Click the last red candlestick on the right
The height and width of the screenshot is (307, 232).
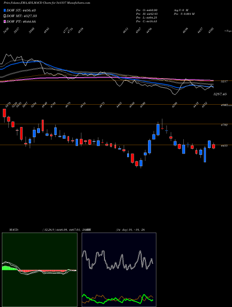pos(213,146)
